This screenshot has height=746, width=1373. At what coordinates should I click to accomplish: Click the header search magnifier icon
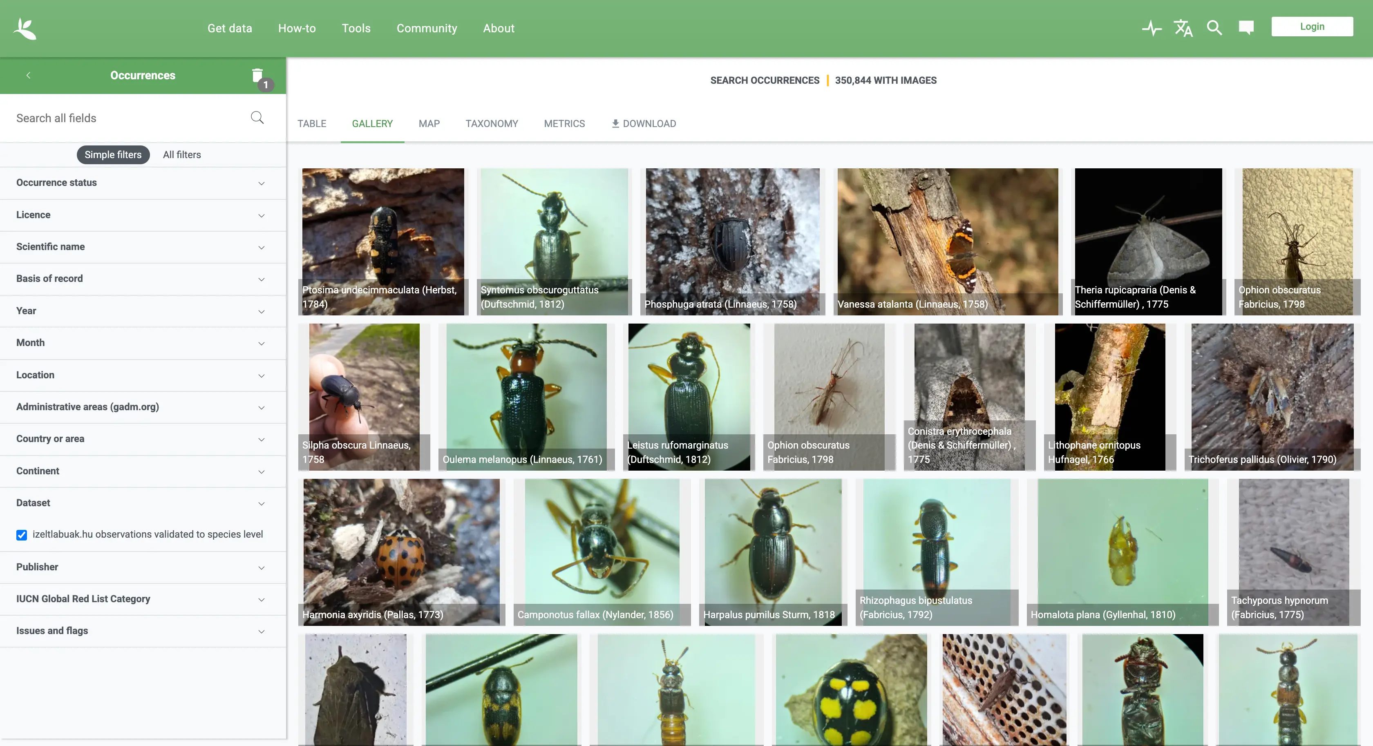pyautogui.click(x=1214, y=28)
